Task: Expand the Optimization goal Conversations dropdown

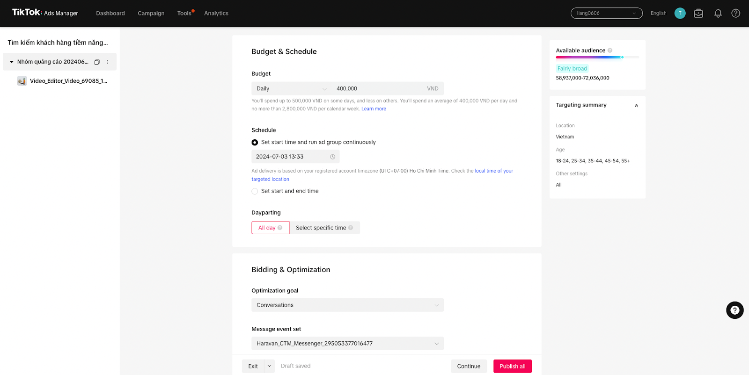Action: 347,305
